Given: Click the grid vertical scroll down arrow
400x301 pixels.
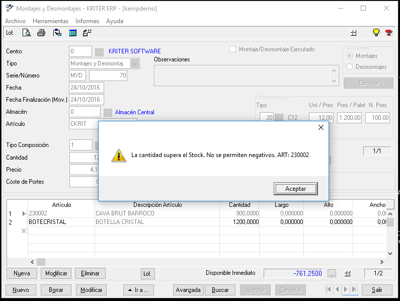Looking at the screenshot, I should [x=390, y=254].
